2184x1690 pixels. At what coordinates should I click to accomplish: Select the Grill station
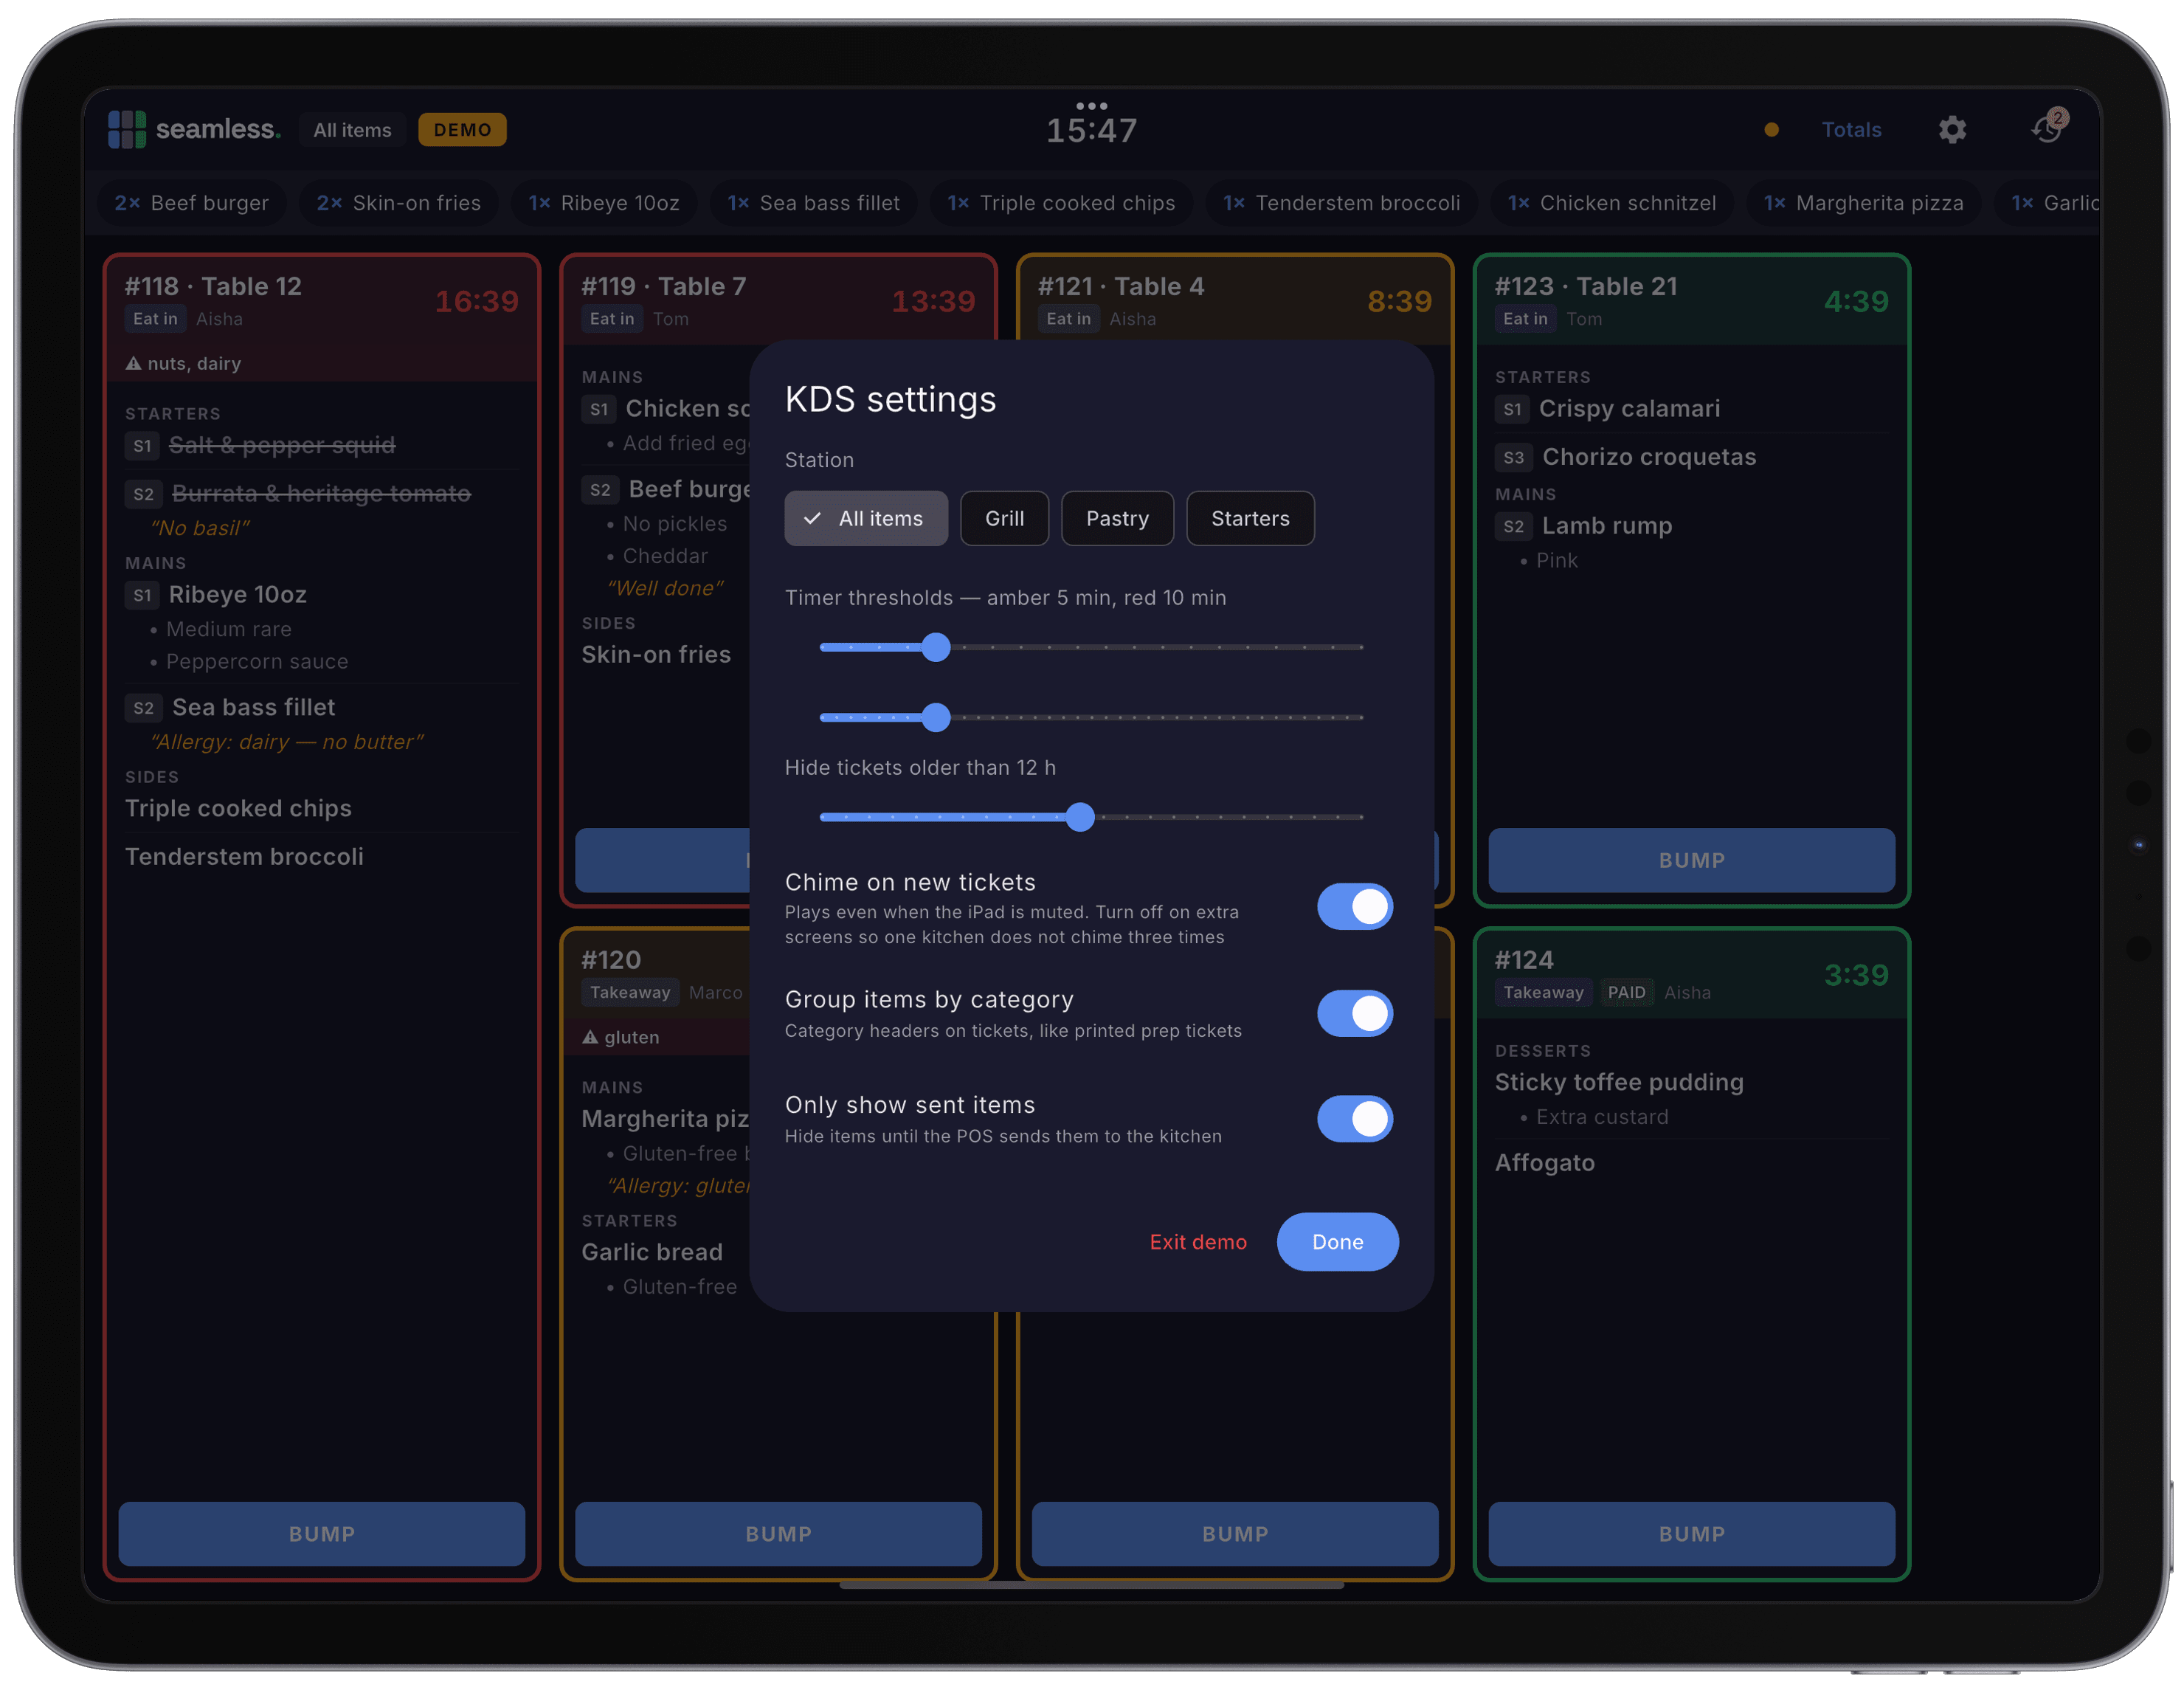point(1004,518)
